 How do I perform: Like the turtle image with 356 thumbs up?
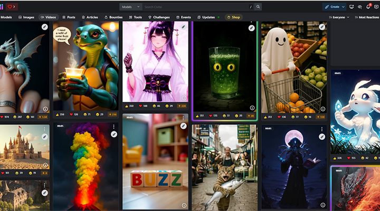(x=60, y=114)
